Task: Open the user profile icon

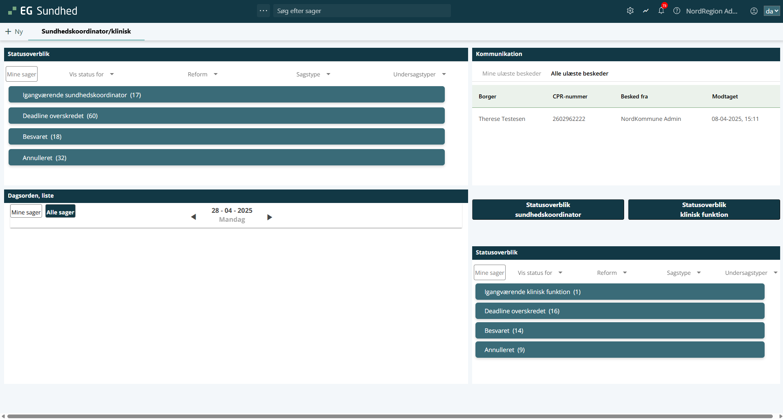Action: (754, 11)
